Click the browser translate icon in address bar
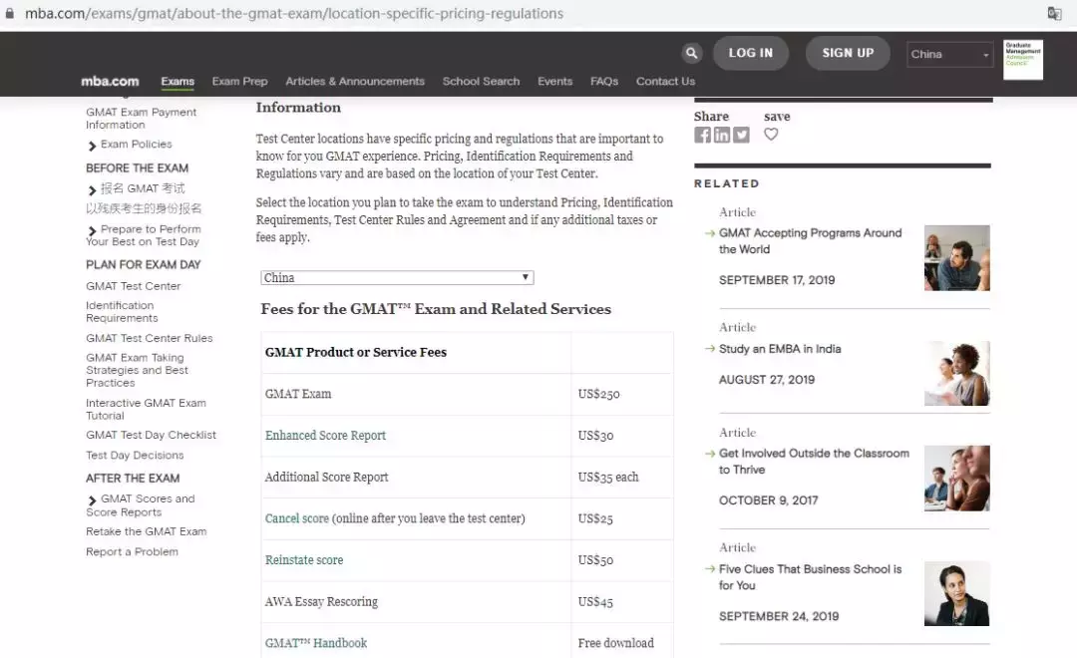Viewport: 1077px width, 658px height. pos(1054,13)
